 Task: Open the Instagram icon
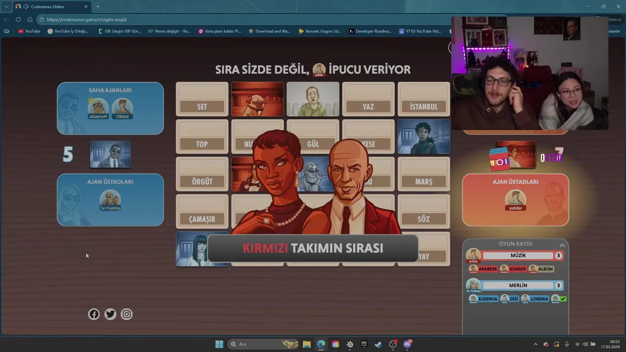127,314
